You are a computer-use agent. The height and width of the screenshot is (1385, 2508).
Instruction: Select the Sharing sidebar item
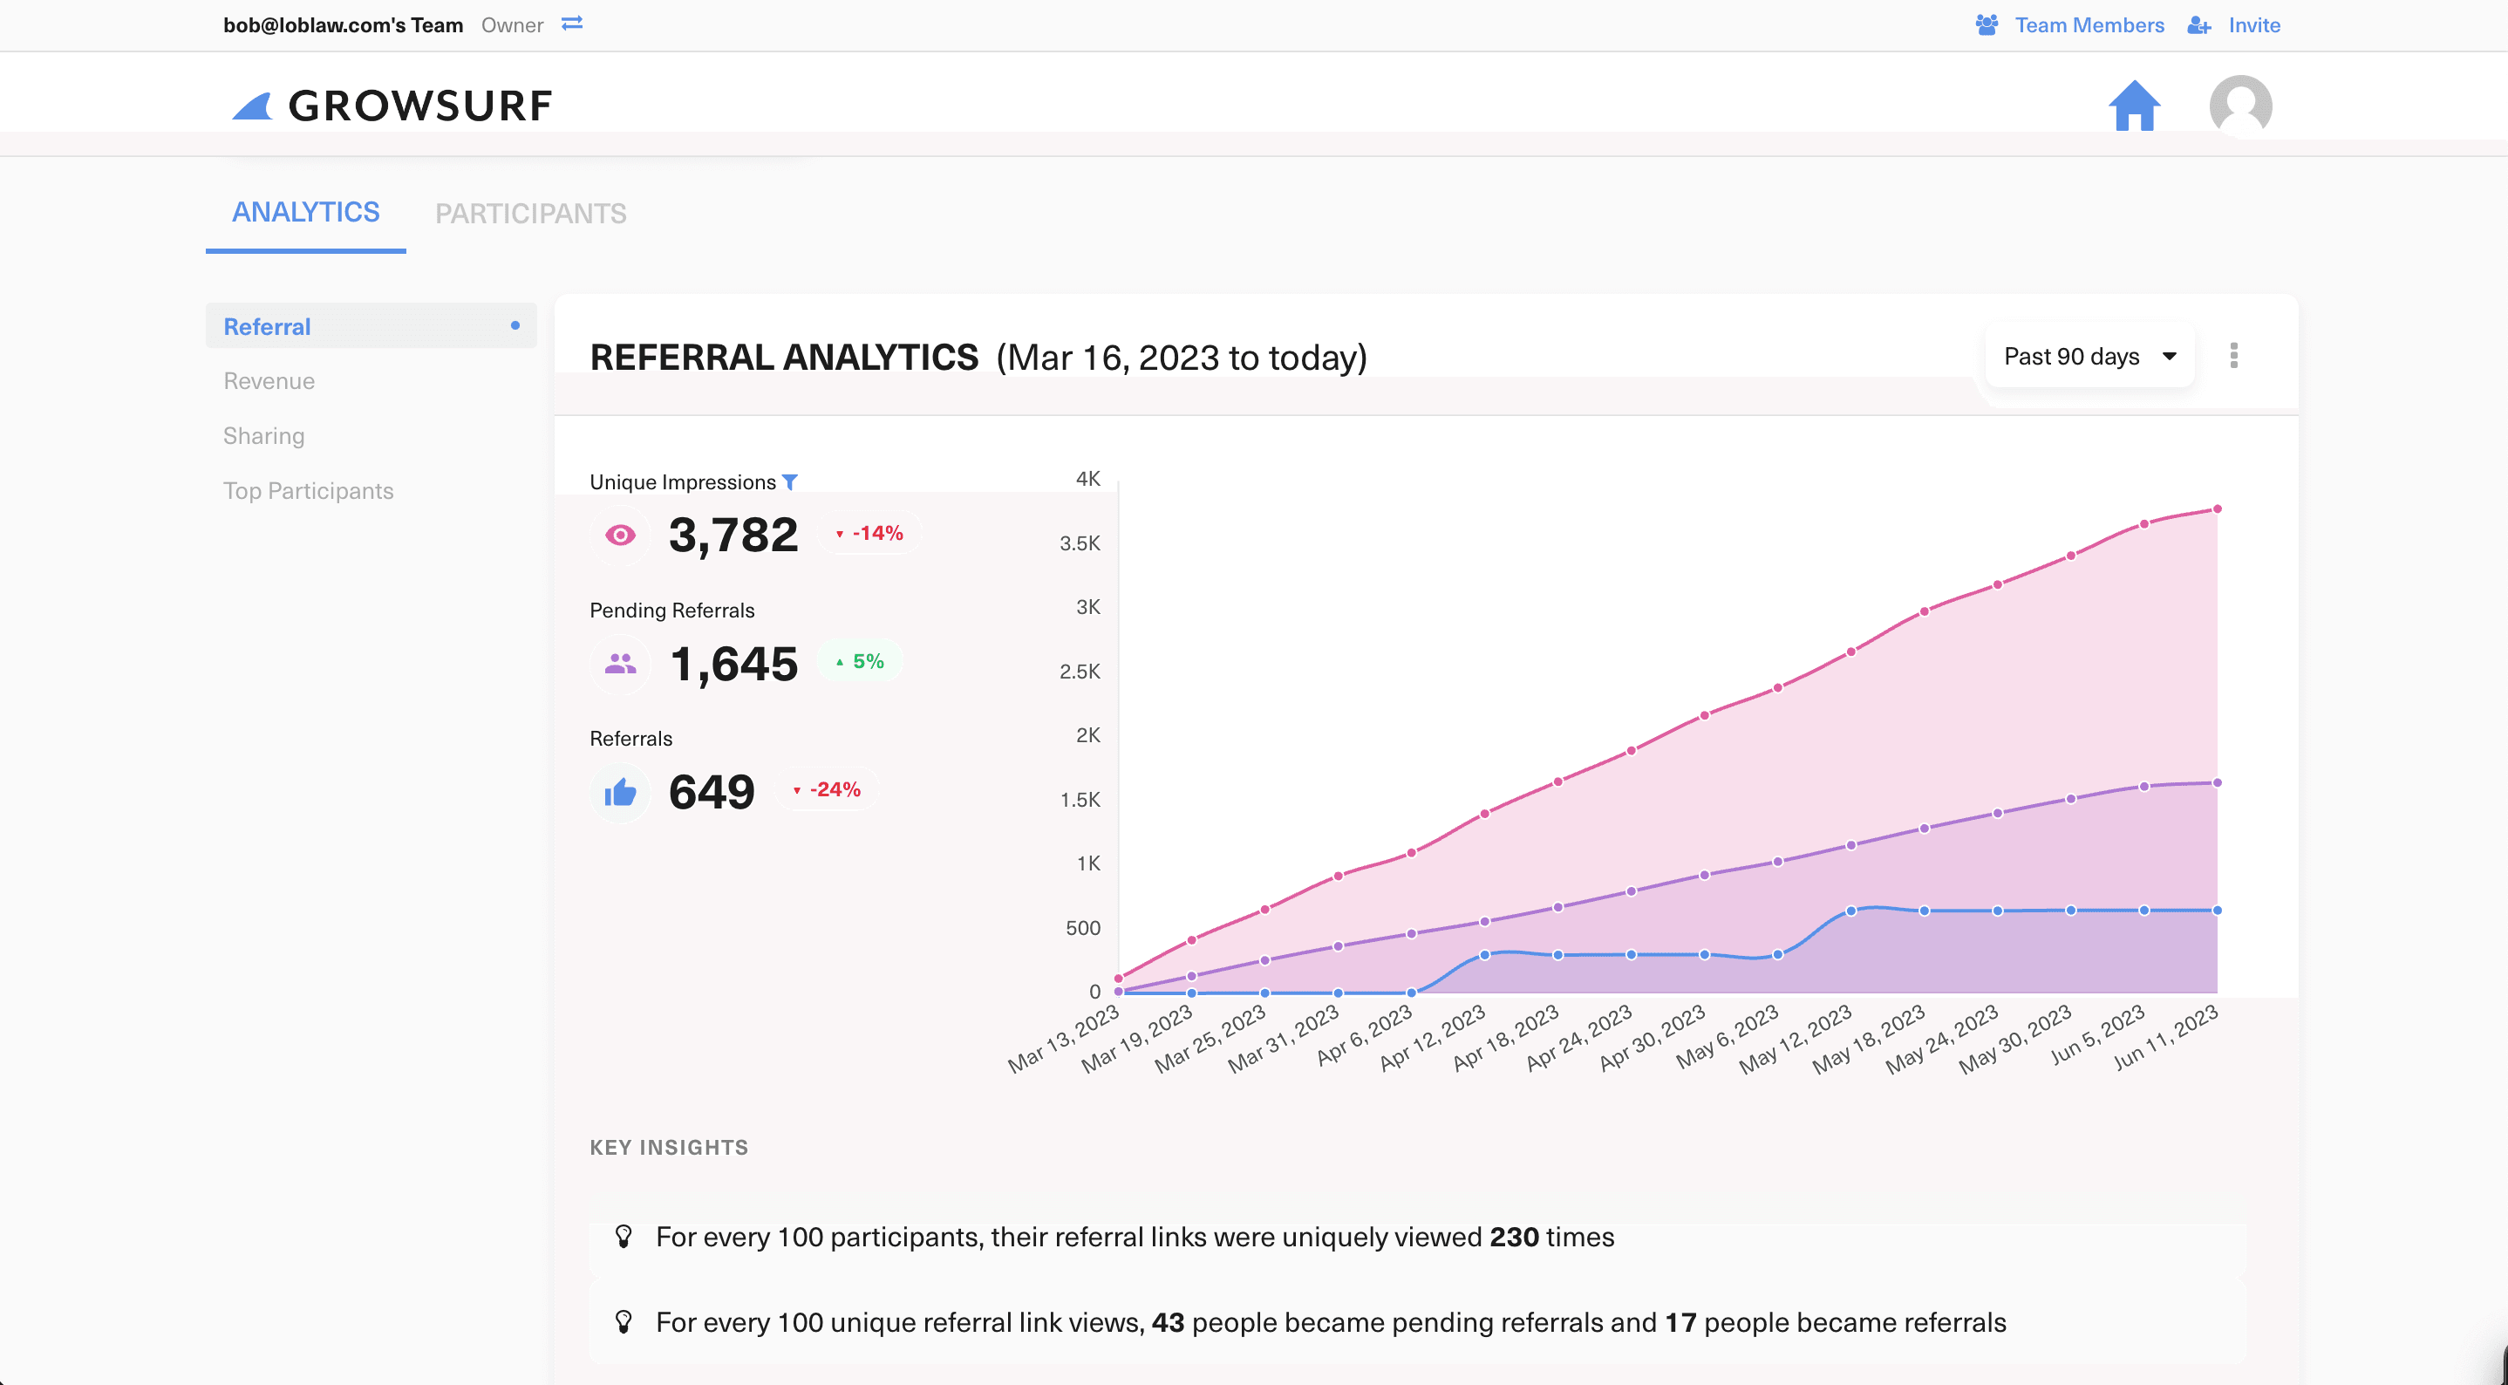click(264, 435)
